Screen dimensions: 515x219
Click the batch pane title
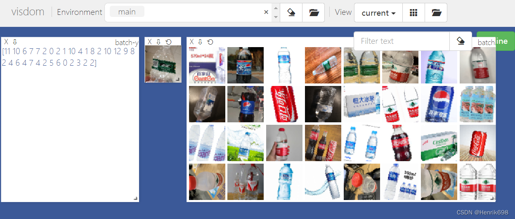pyautogui.click(x=486, y=43)
